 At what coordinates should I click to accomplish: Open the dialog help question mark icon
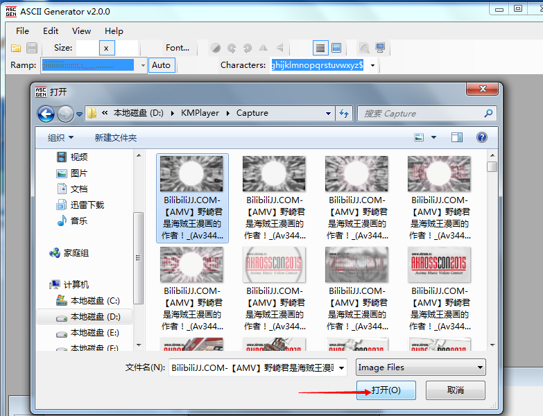click(x=482, y=138)
